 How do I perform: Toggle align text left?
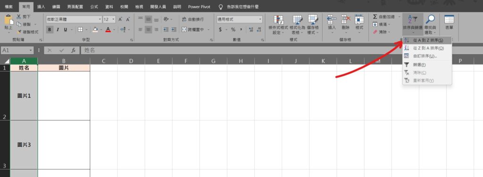pyautogui.click(x=141, y=30)
